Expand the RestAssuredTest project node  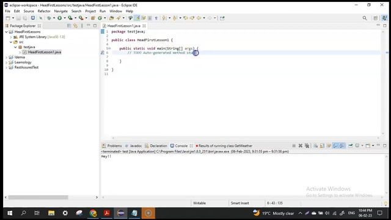pos(7,68)
